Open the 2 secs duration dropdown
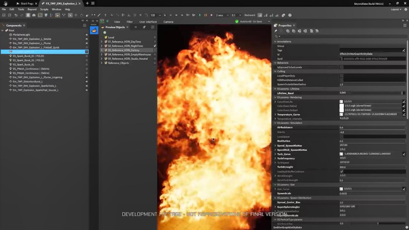Image resolution: width=409 pixels, height=230 pixels. [222, 15]
